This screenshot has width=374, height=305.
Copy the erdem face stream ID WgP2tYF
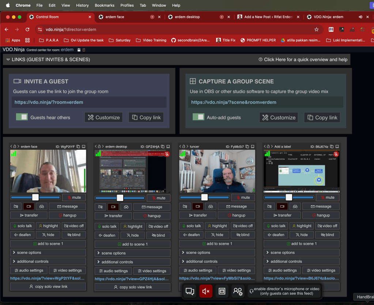click(78, 146)
